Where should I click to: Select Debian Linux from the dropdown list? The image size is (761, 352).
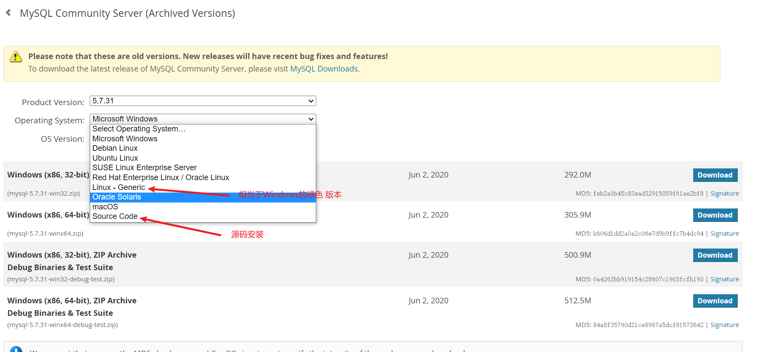pyautogui.click(x=203, y=148)
